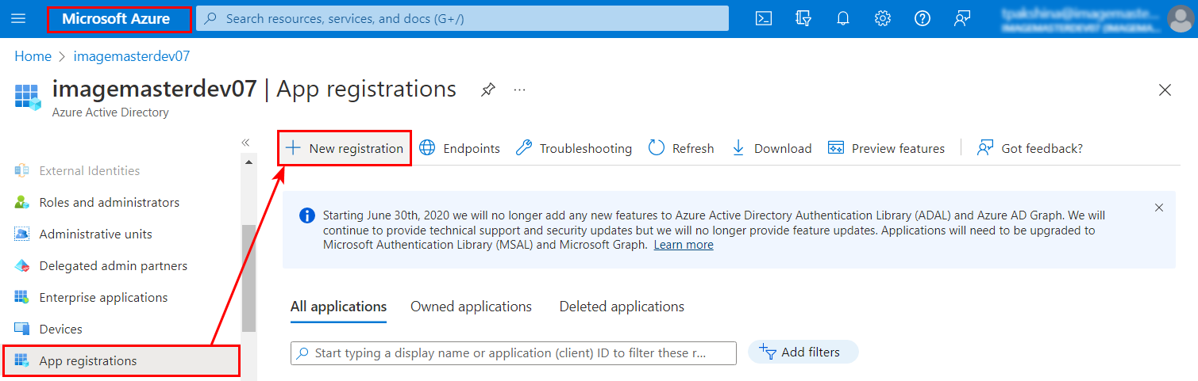Click the Roles and administrators icon
The width and height of the screenshot is (1198, 381).
(21, 202)
